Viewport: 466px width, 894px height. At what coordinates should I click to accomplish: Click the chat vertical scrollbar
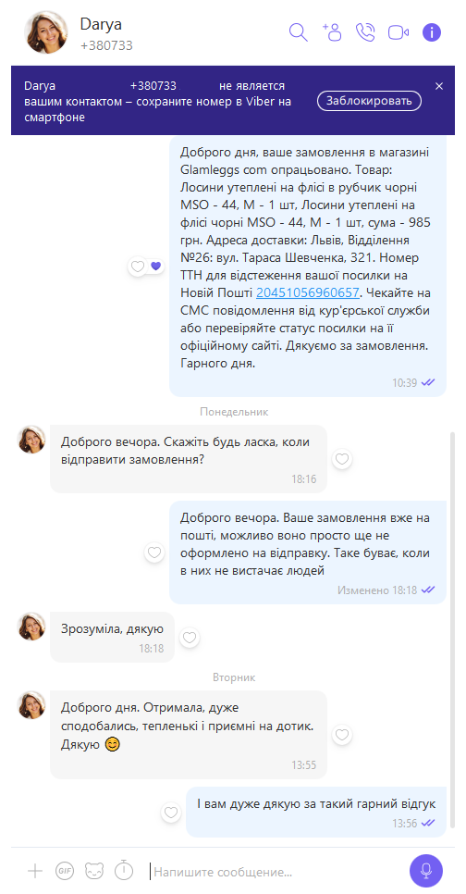tap(452, 630)
